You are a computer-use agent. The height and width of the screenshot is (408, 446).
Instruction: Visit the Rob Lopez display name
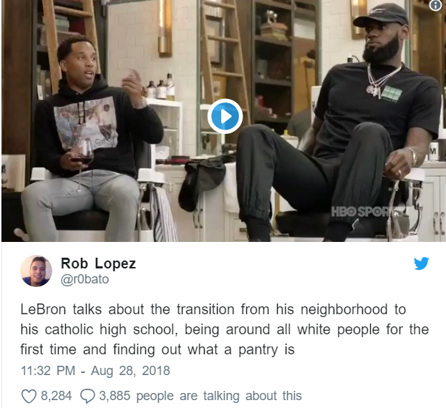pyautogui.click(x=98, y=263)
